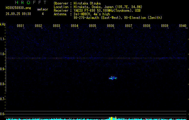
Task: Click the 0.9 kHz axis label
Action: [2, 69]
